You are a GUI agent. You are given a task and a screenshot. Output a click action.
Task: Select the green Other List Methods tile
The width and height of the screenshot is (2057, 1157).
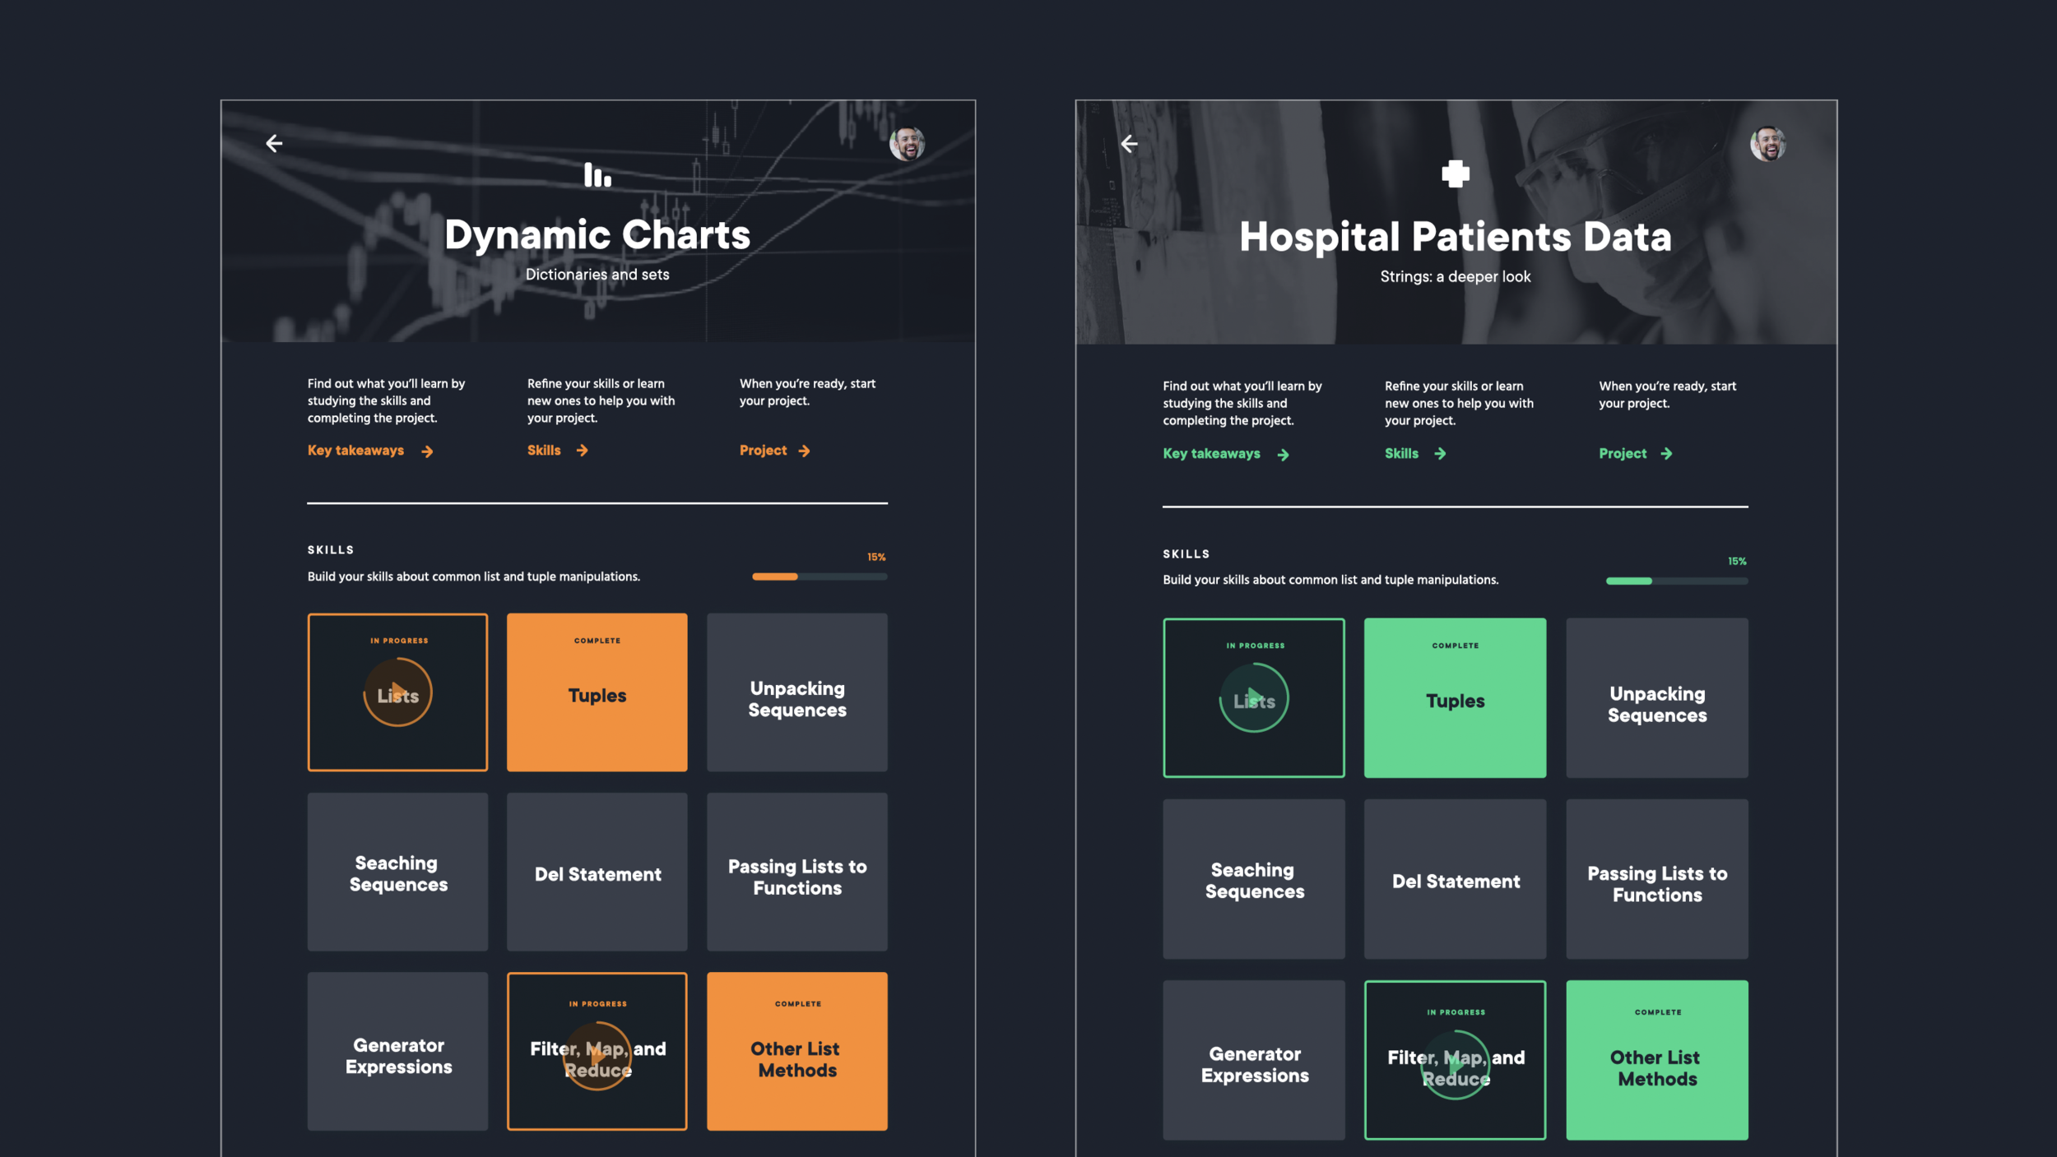(1656, 1060)
